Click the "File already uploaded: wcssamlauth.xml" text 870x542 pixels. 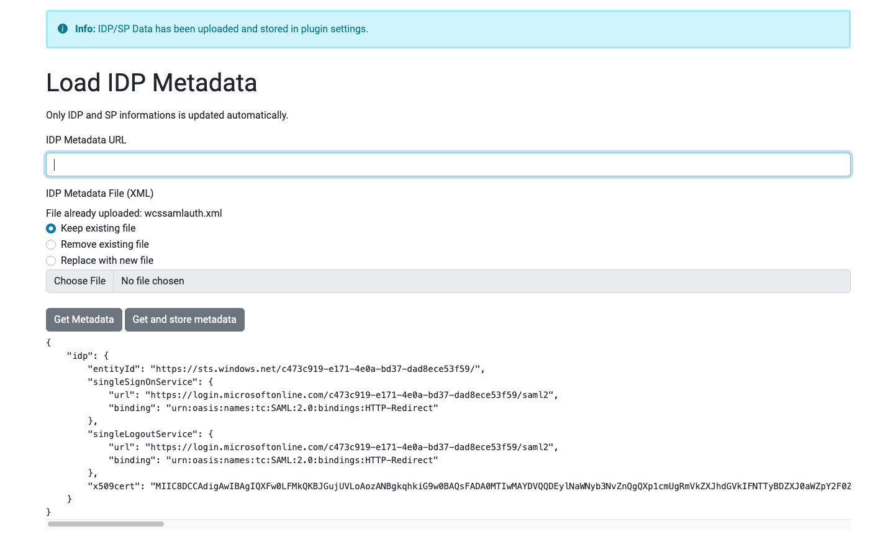point(134,214)
